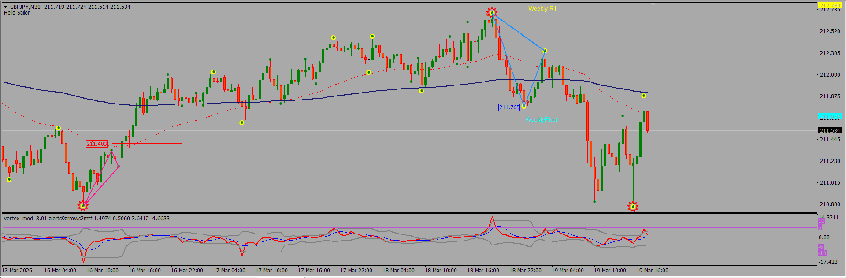
Task: Click the purple -6 indicator level tag
Action: 820,247
